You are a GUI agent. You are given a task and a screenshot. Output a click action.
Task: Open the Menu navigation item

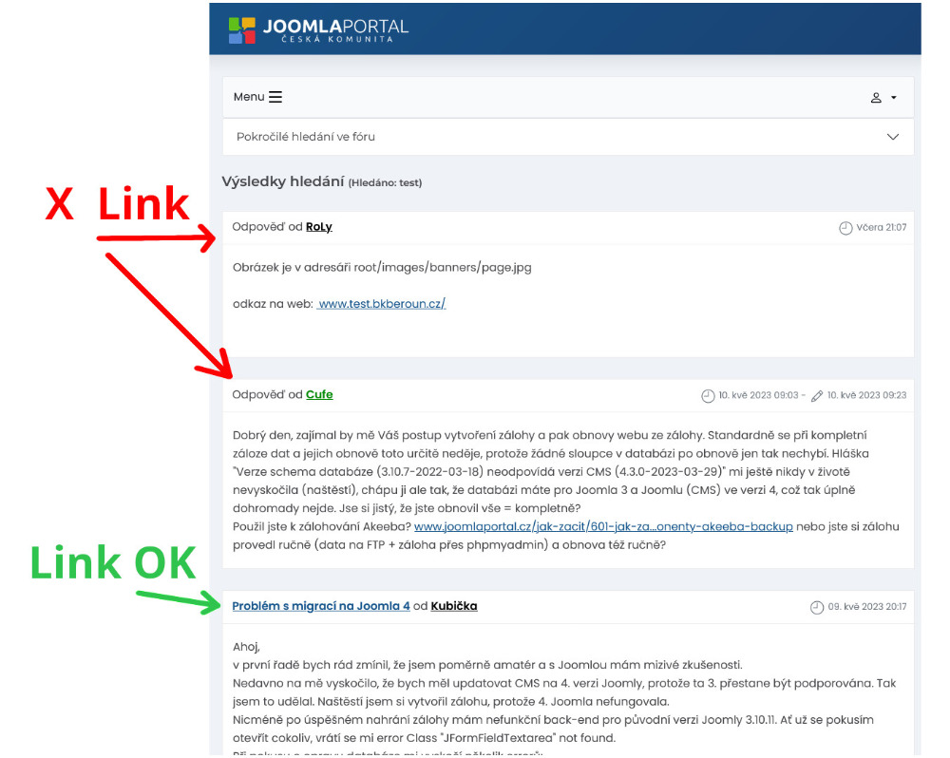click(257, 97)
